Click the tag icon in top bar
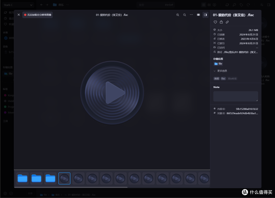Image resolution: width=275 pixels, height=198 pixels. pos(241,5)
